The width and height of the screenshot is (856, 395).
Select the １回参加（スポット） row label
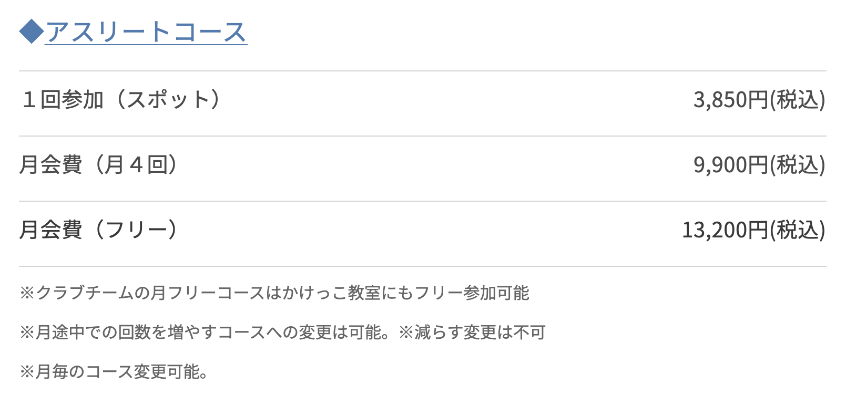tap(120, 100)
